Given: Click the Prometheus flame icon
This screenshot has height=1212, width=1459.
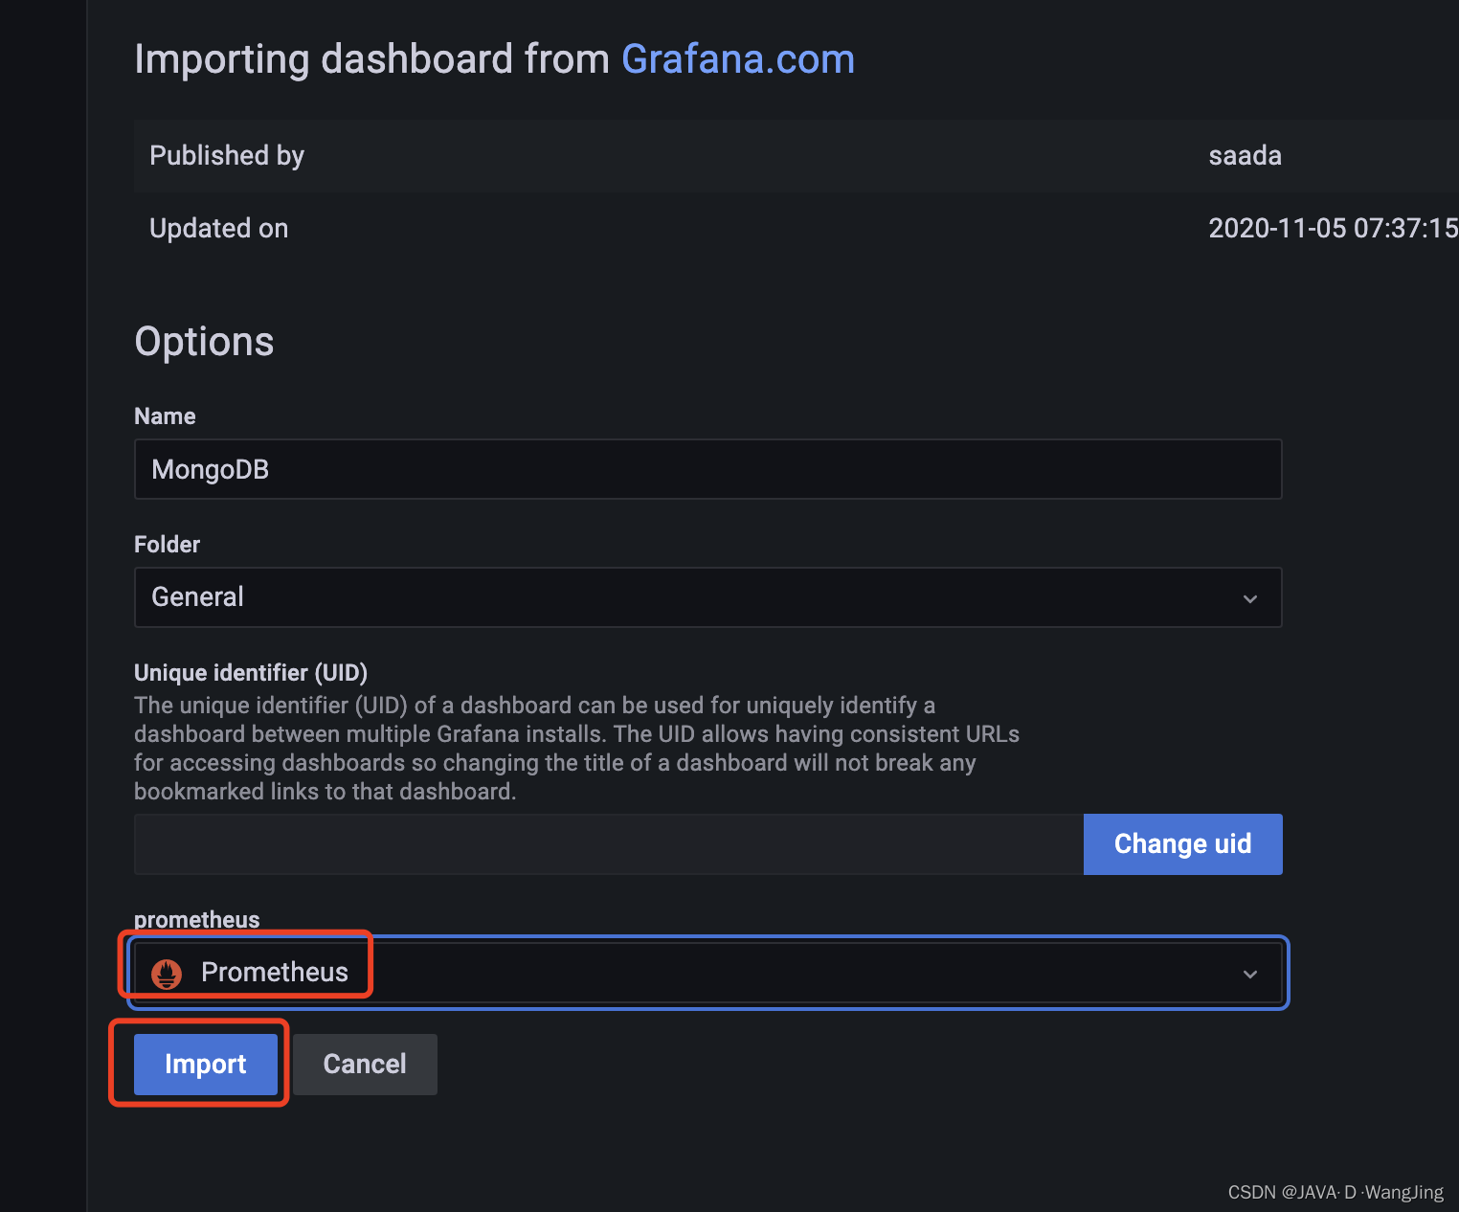Looking at the screenshot, I should [167, 972].
